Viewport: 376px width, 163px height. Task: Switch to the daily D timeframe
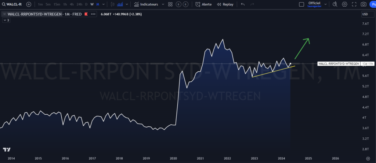[x=86, y=4]
